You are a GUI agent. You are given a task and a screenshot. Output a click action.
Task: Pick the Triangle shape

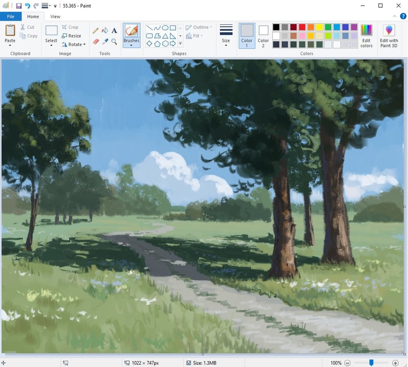165,36
